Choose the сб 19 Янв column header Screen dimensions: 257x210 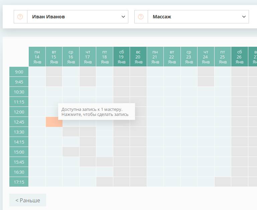tap(121, 57)
